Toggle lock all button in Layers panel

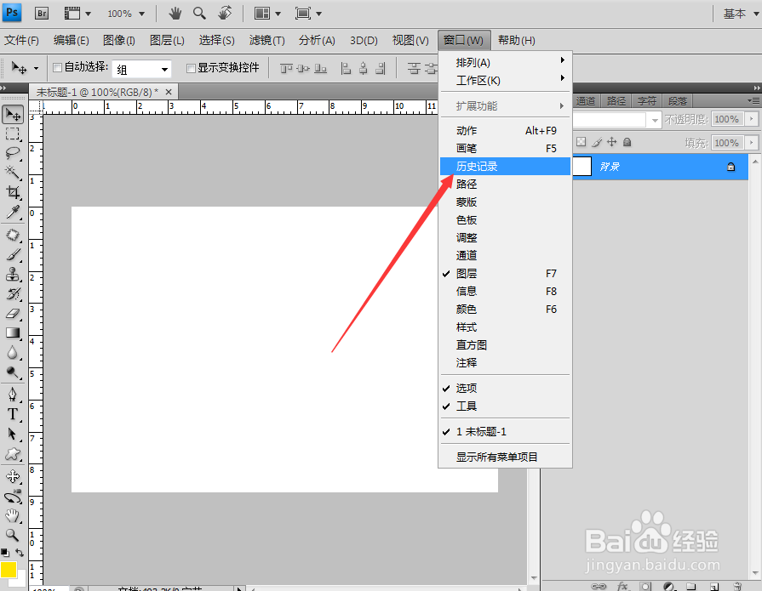pyautogui.click(x=627, y=142)
